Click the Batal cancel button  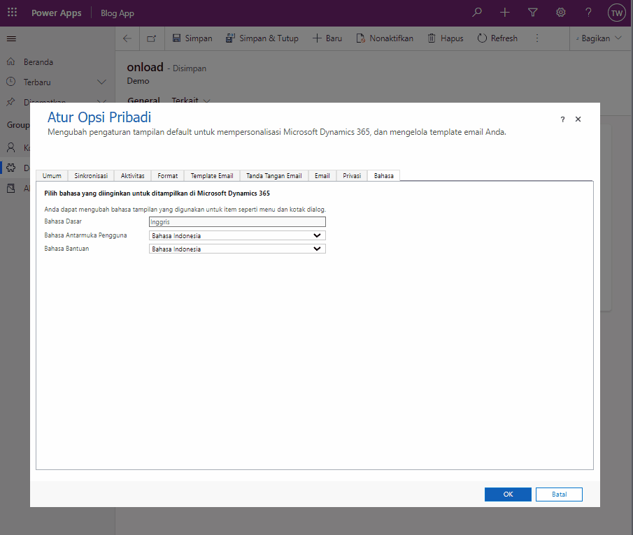[559, 494]
